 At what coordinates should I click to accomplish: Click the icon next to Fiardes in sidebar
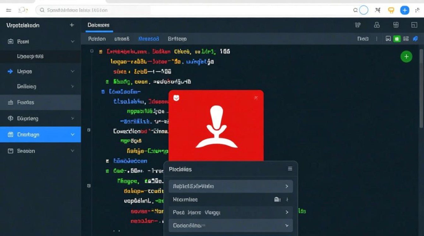pyautogui.click(x=10, y=102)
